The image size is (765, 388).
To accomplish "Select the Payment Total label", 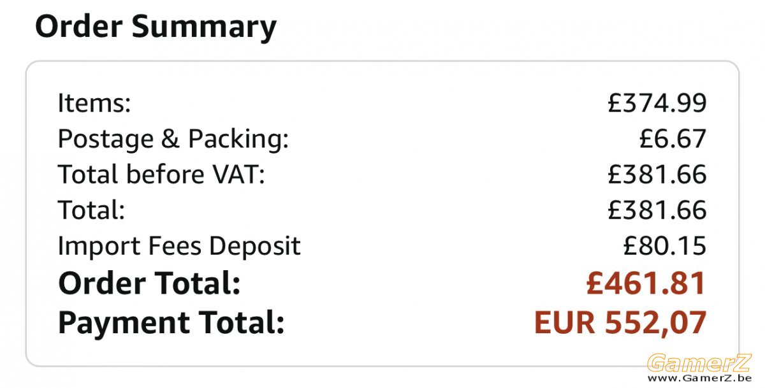I will pyautogui.click(x=171, y=323).
